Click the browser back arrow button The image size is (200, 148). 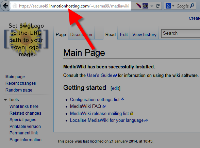pyautogui.click(x=5, y=6)
